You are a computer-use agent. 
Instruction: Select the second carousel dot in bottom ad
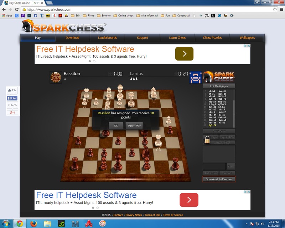98,208
